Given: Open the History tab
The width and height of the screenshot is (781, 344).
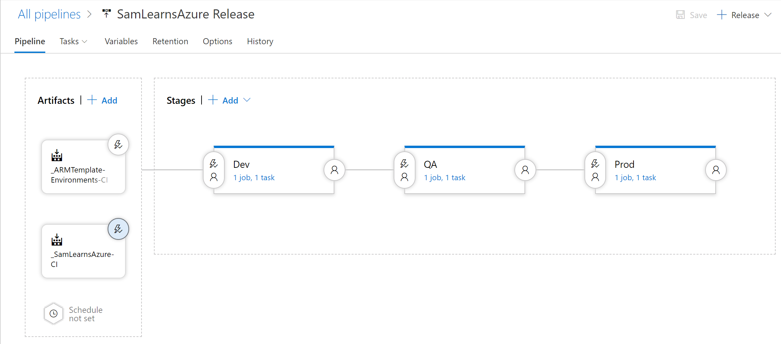Looking at the screenshot, I should tap(260, 42).
